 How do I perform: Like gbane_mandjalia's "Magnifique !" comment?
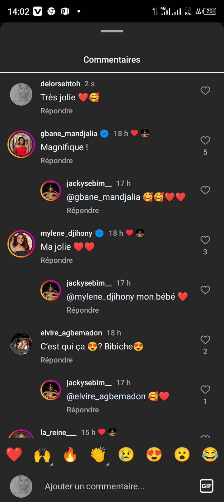[205, 140]
